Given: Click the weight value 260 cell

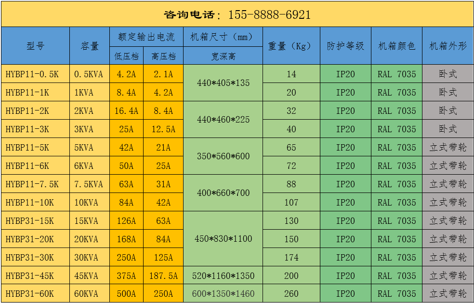Looking at the screenshot, I should pyautogui.click(x=290, y=293).
